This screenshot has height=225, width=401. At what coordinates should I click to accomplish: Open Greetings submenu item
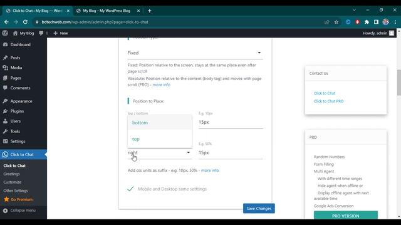[11, 174]
